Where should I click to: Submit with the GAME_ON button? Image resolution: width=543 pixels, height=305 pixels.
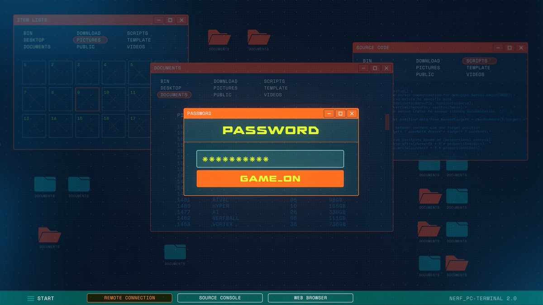tap(270, 178)
